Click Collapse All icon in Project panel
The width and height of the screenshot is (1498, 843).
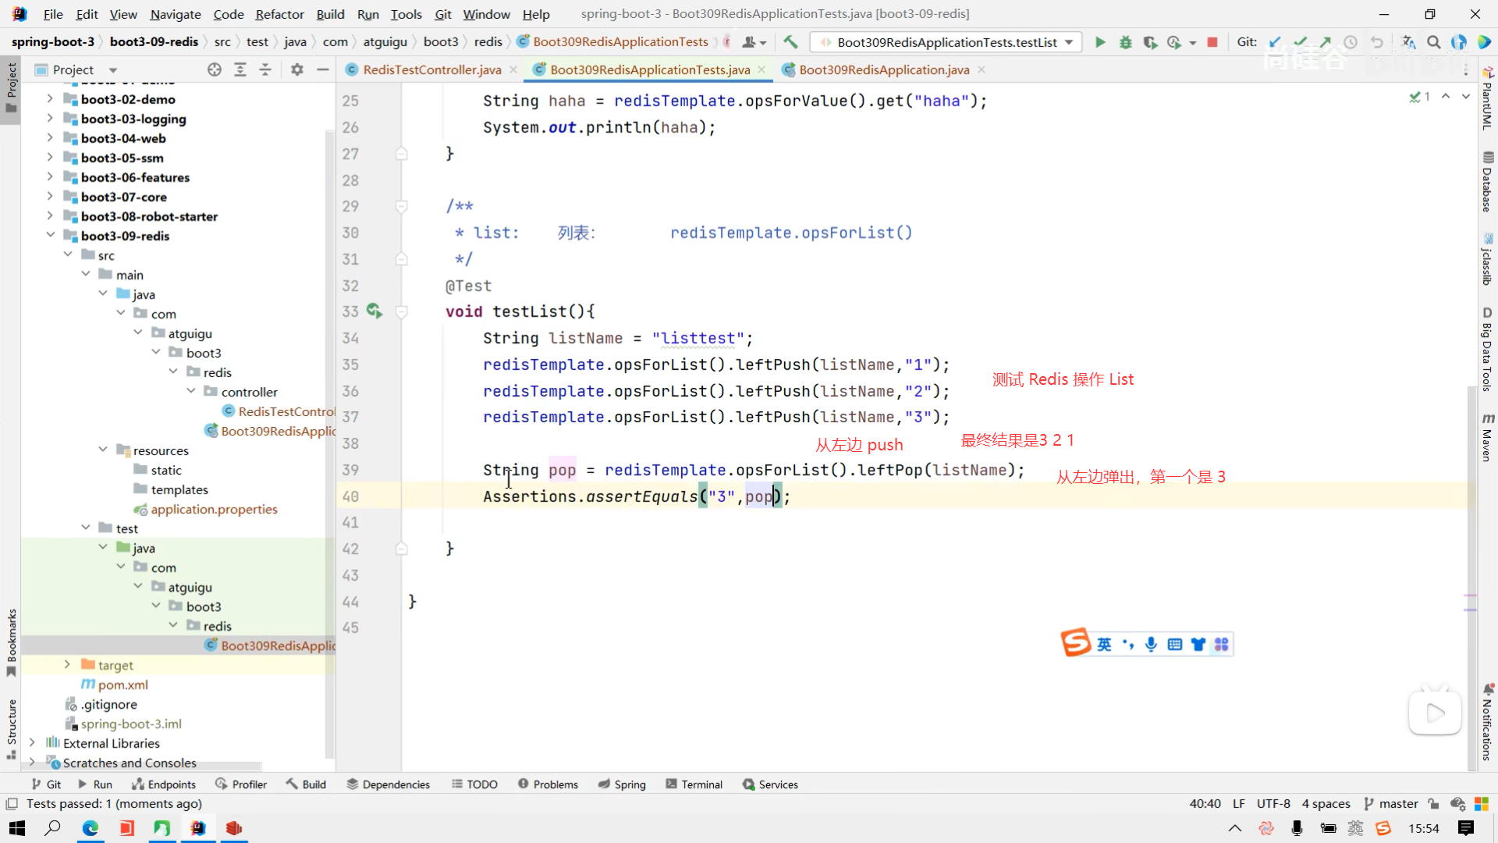pos(265,69)
